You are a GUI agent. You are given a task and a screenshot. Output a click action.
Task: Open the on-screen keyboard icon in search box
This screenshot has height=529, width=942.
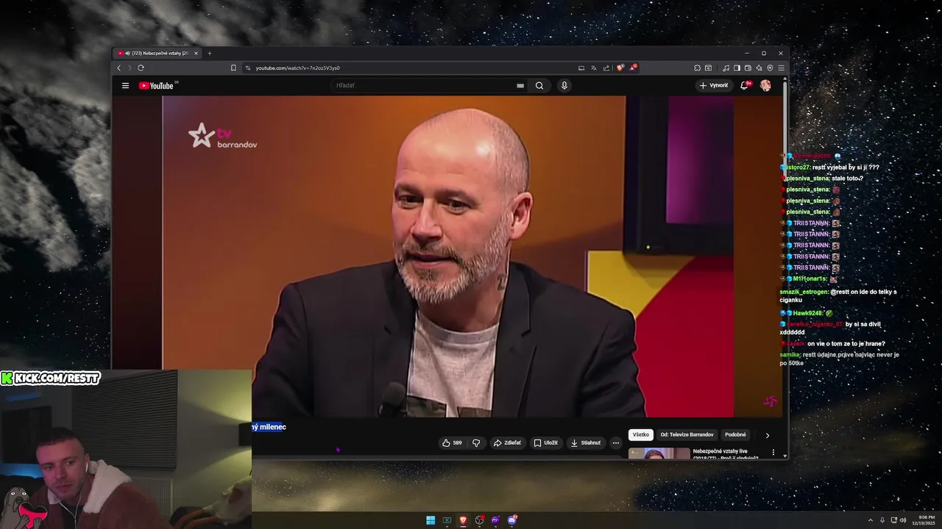[x=520, y=85]
